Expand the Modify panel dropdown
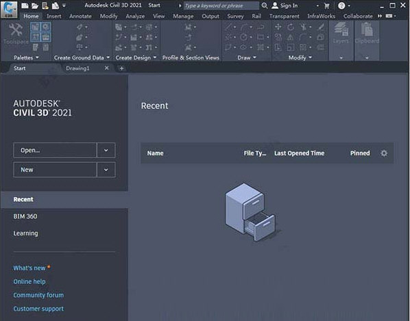The width and height of the screenshot is (410, 321). (310, 57)
